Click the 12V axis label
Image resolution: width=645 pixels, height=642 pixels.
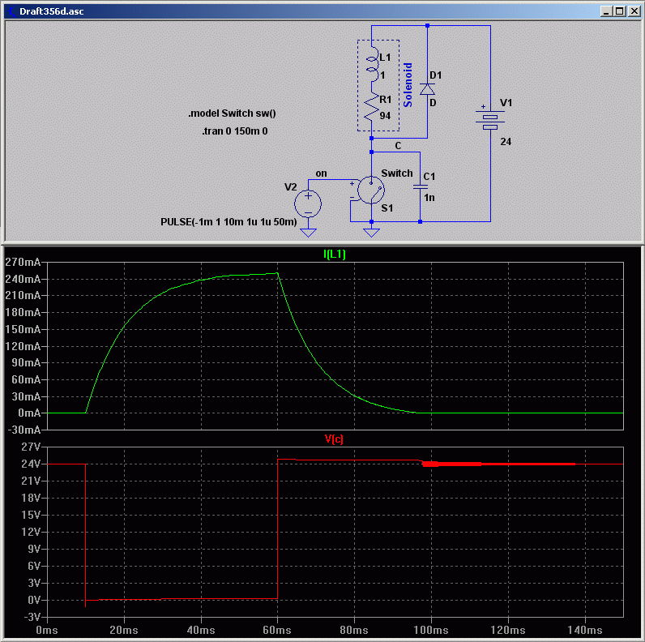tap(31, 532)
